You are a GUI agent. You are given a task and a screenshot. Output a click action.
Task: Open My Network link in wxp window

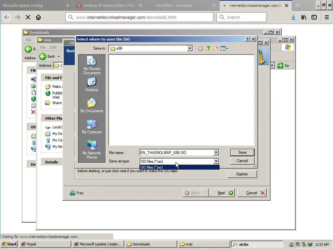[x=54, y=147]
